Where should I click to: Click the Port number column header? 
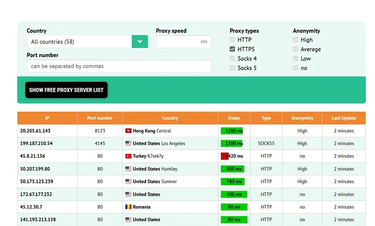pyautogui.click(x=100, y=118)
